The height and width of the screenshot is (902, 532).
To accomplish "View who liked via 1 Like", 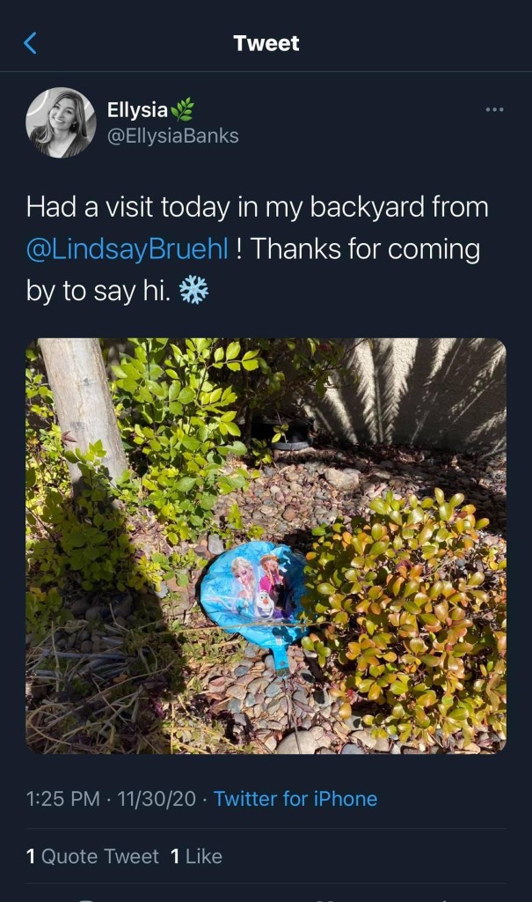I will click(196, 856).
